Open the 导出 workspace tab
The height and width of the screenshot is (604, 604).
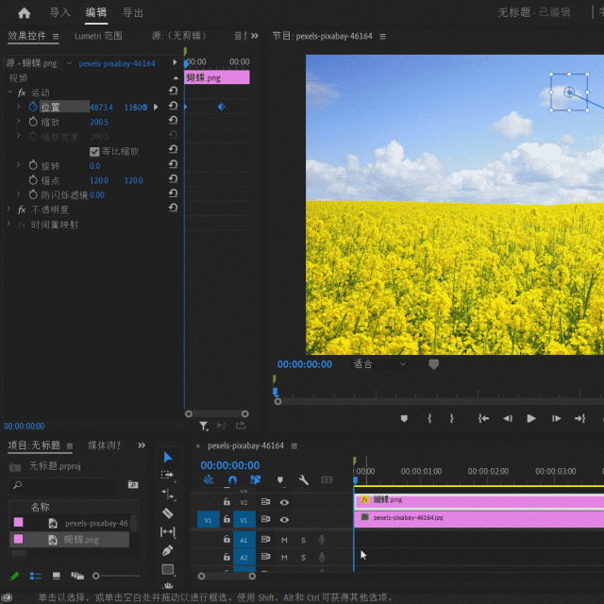(133, 13)
